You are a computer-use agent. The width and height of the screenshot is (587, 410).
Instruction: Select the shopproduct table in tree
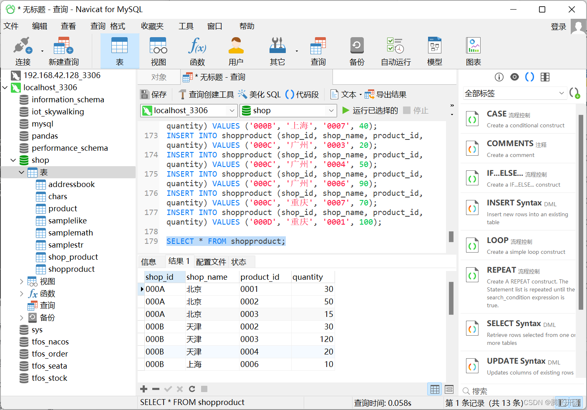(x=71, y=269)
